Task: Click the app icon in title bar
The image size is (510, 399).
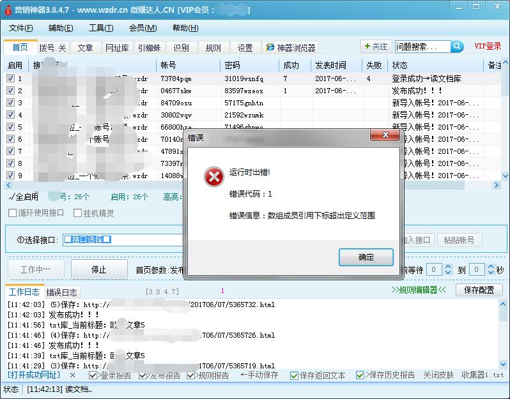Action: pos(8,10)
